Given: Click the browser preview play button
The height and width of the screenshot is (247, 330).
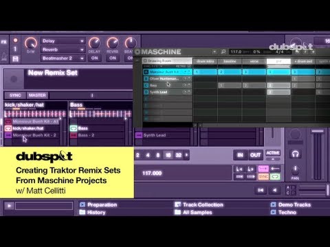Looking at the screenshot, I should (9, 206).
